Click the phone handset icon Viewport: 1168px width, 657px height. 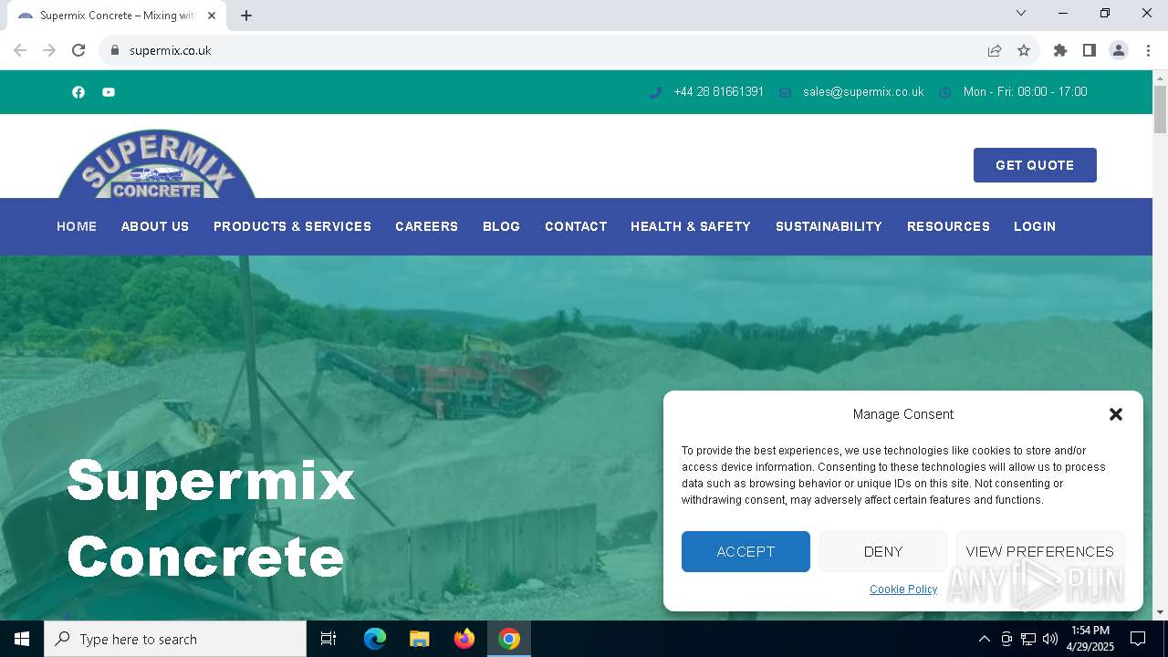coord(655,92)
